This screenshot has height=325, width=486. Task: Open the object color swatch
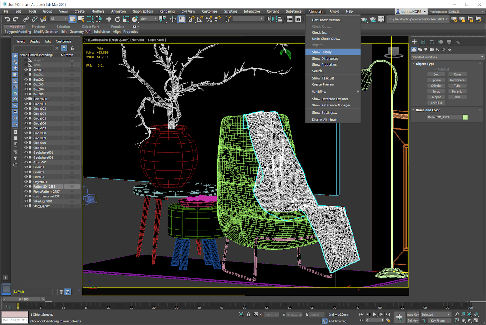(465, 117)
